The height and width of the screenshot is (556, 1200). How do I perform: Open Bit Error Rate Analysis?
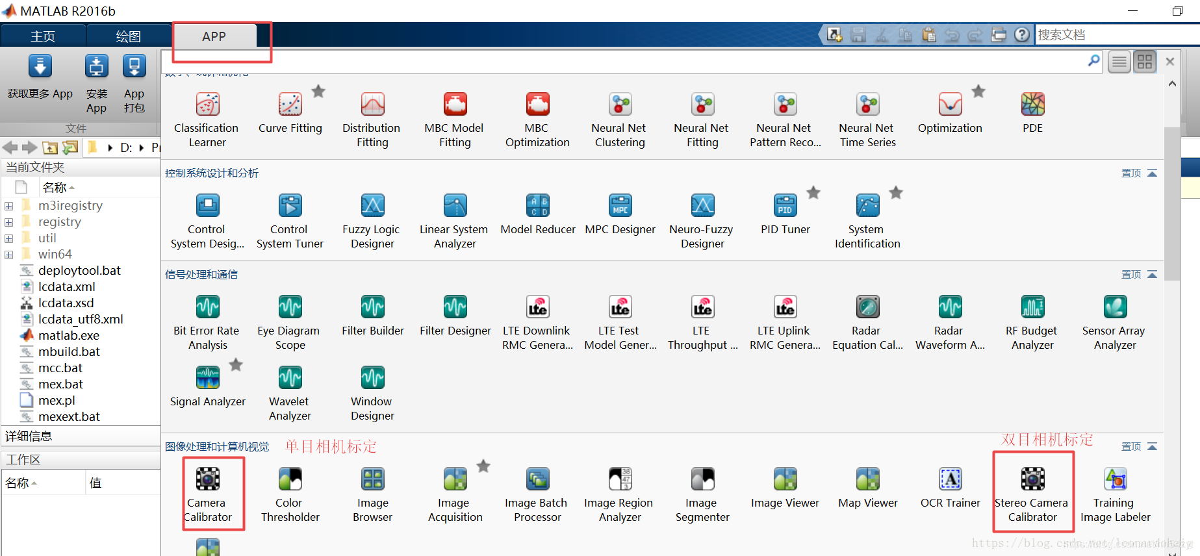click(x=207, y=323)
